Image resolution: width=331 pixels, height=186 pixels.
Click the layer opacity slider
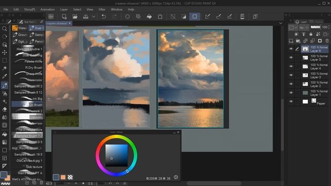[315, 27]
